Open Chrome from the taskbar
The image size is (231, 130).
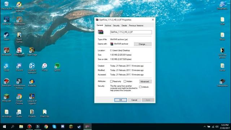tap(46, 127)
